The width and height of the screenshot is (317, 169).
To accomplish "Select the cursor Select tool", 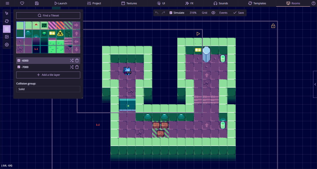I will click(x=7, y=13).
